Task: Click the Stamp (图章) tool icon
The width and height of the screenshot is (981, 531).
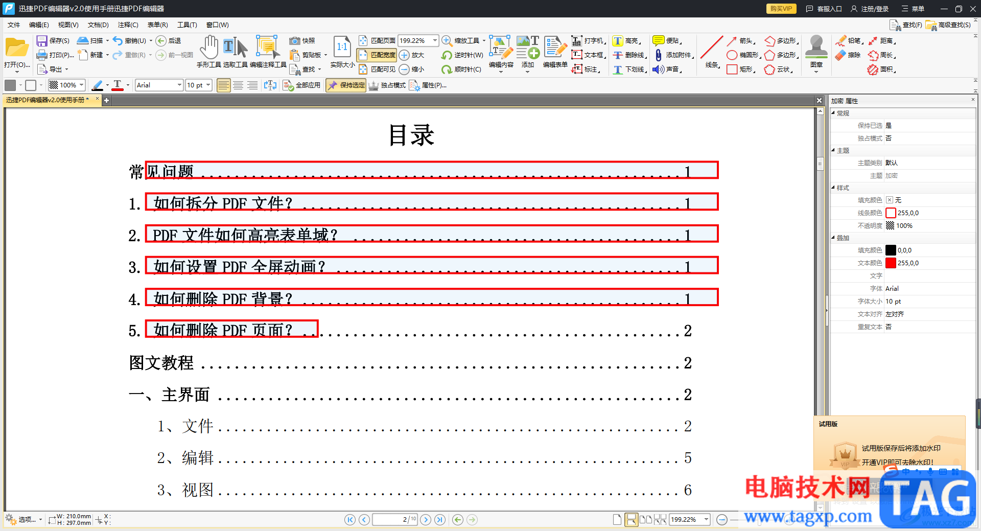Action: coord(816,48)
